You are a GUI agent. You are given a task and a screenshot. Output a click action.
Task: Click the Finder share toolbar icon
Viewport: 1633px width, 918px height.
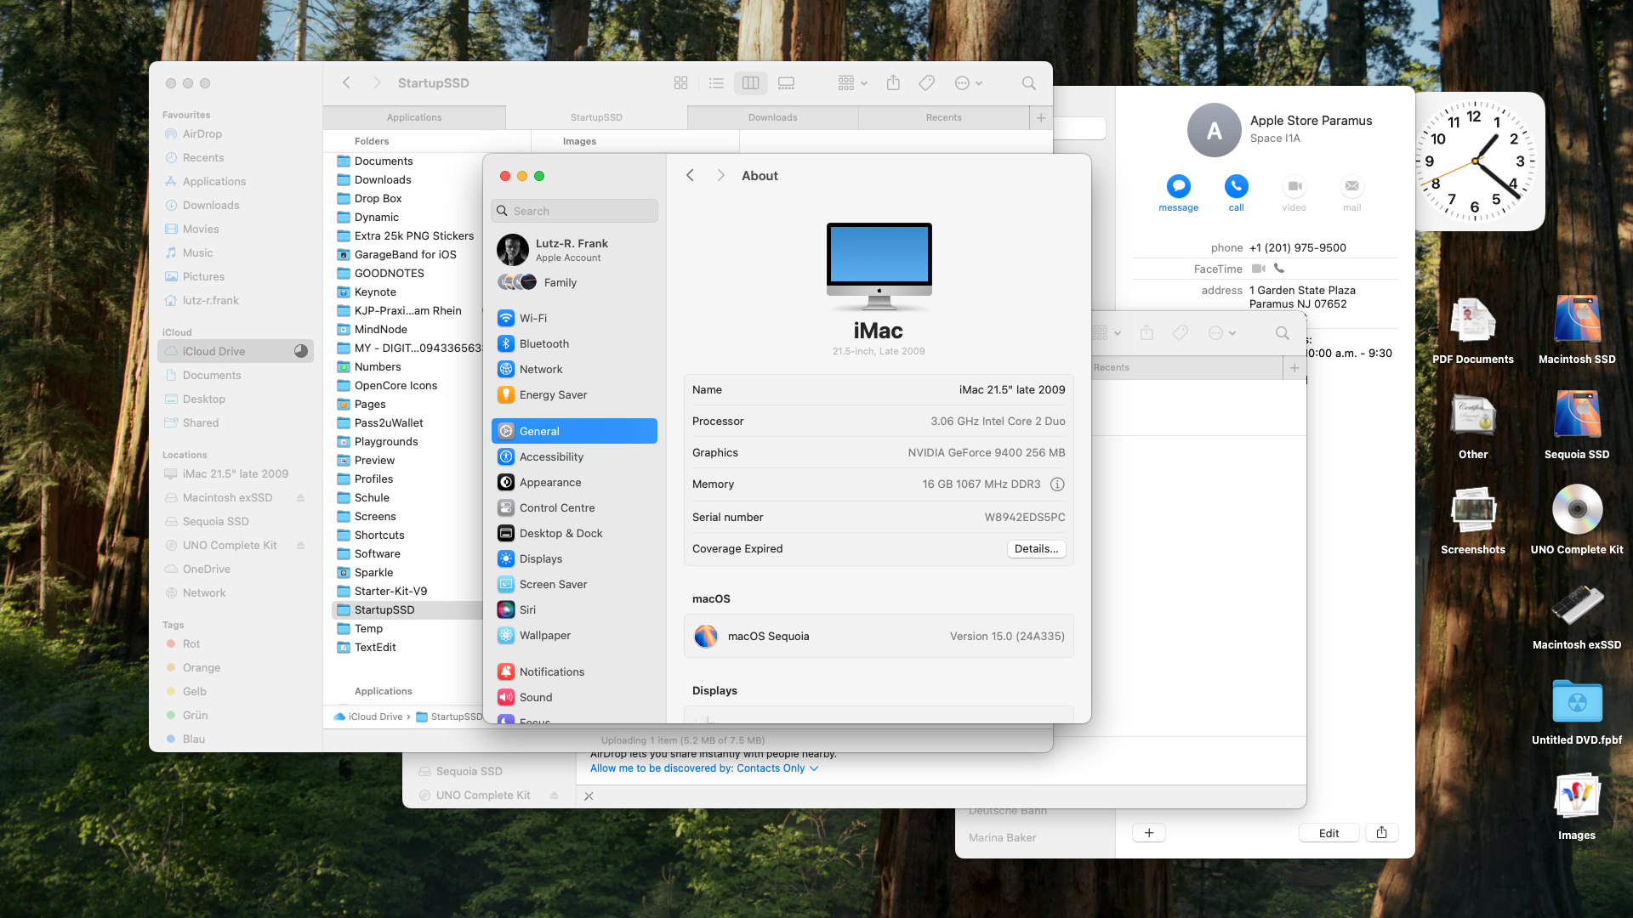[x=893, y=83]
